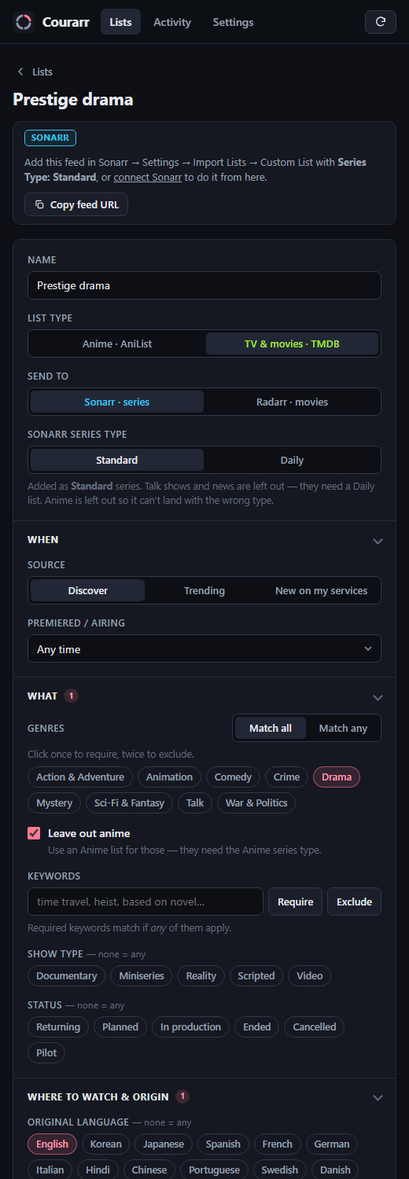Select New on my services source
This screenshot has width=409, height=1179.
coord(321,590)
